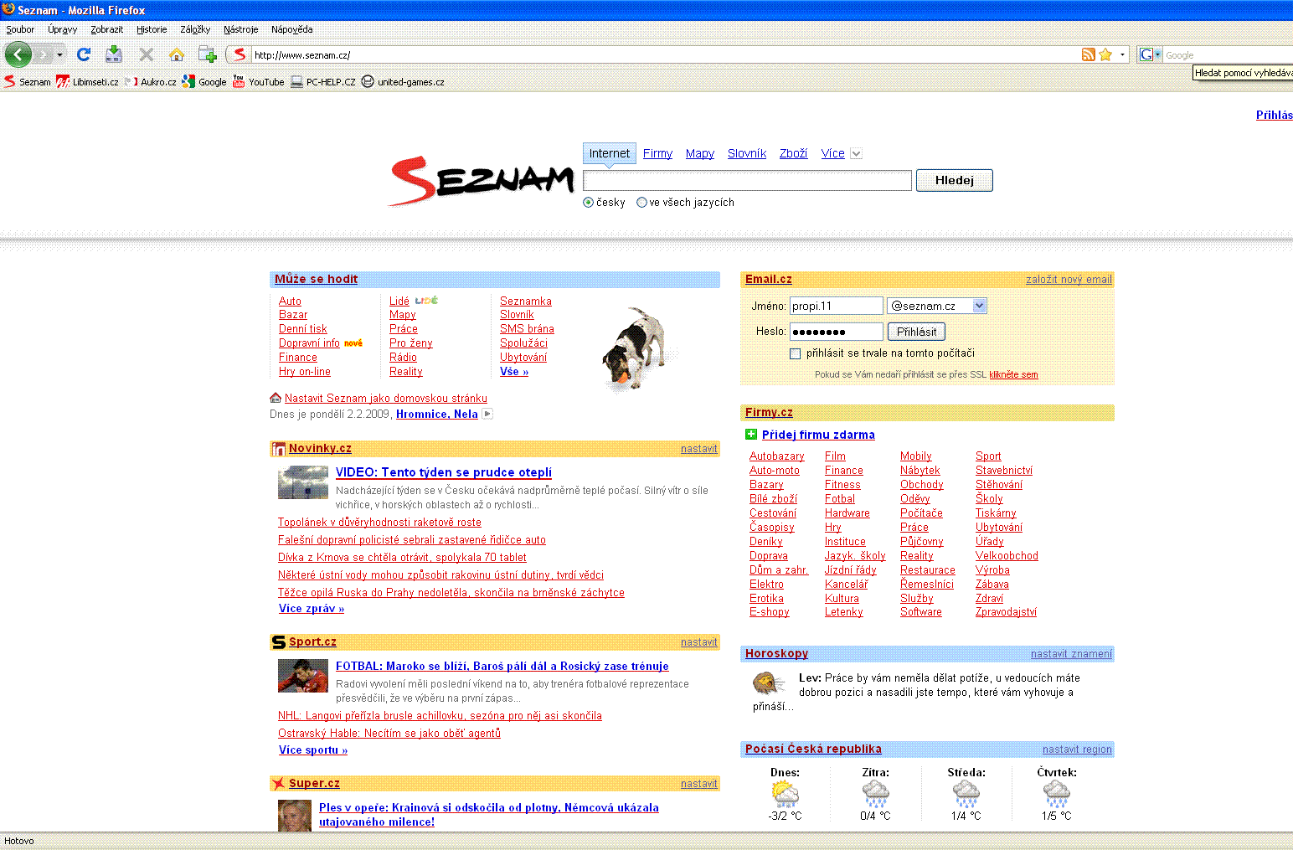Open SSL login 'klikněte sem' link
The width and height of the screenshot is (1293, 850).
(x=1013, y=374)
